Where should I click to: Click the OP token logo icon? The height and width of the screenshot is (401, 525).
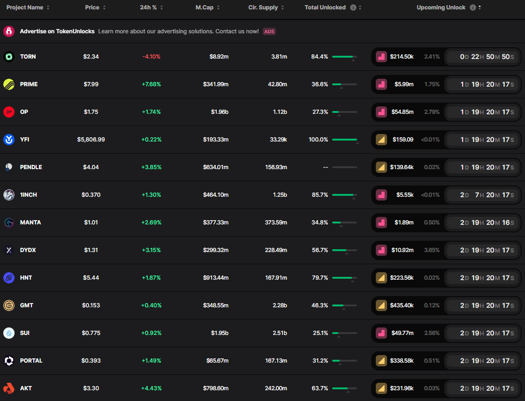pos(9,112)
